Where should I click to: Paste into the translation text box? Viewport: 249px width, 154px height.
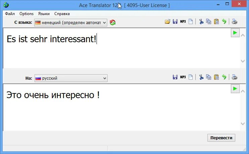pos(216,77)
